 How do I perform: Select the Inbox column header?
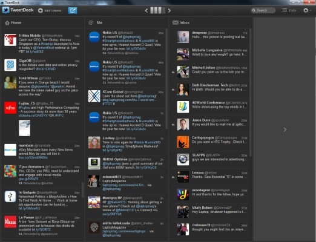coord(210,22)
